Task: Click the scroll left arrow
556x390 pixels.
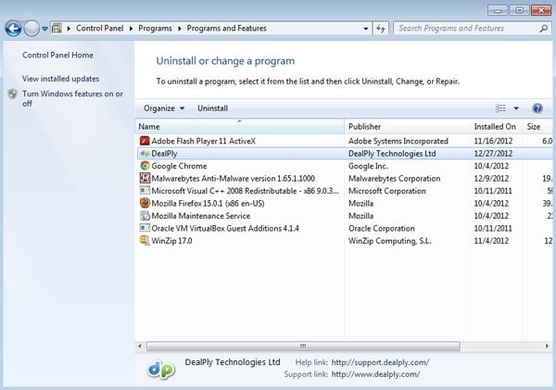Action: 140,346
